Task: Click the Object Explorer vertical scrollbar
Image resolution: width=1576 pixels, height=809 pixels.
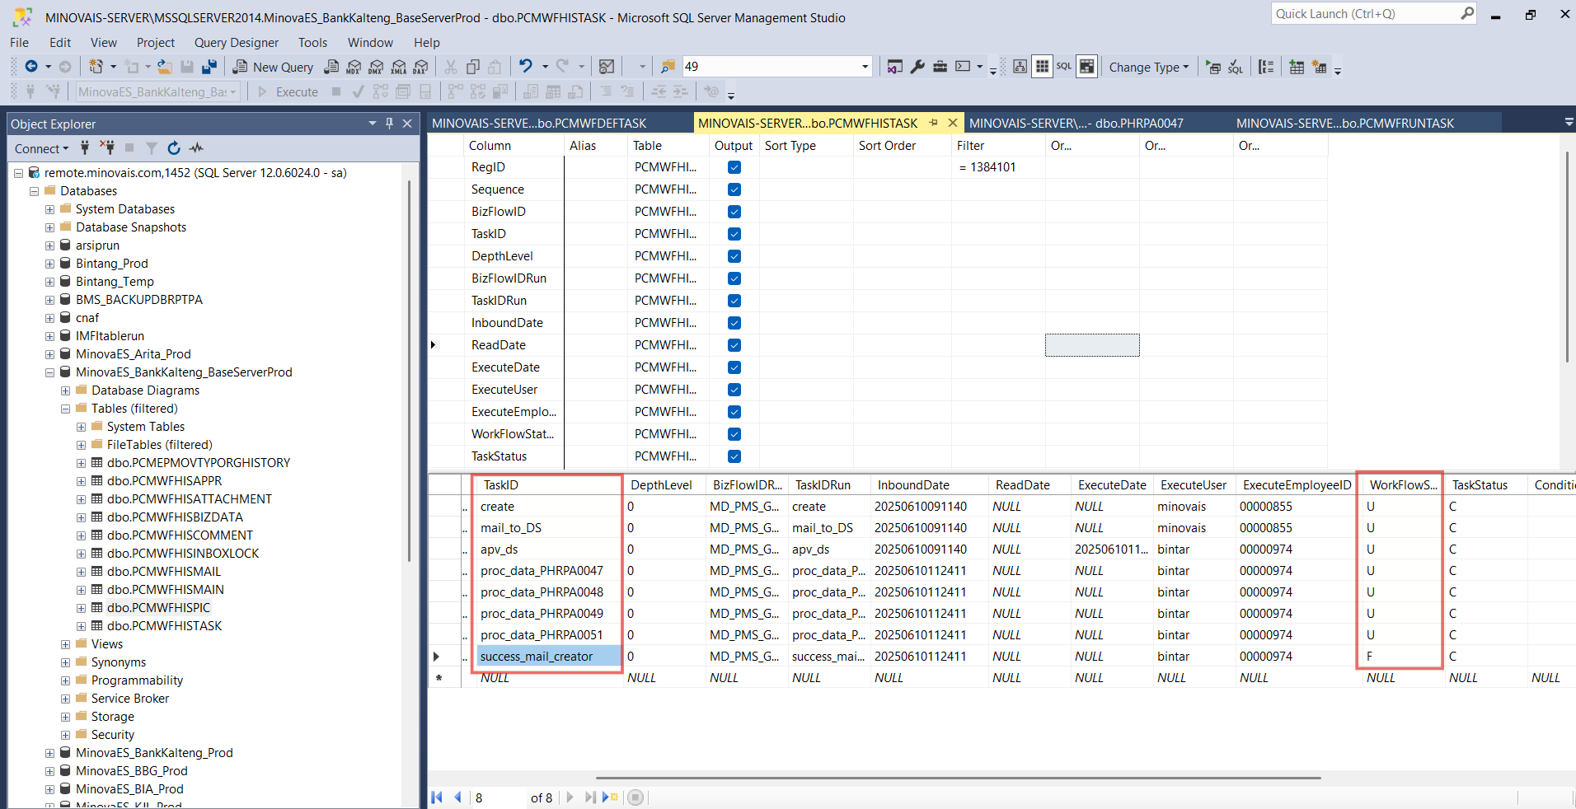Action: tap(410, 371)
